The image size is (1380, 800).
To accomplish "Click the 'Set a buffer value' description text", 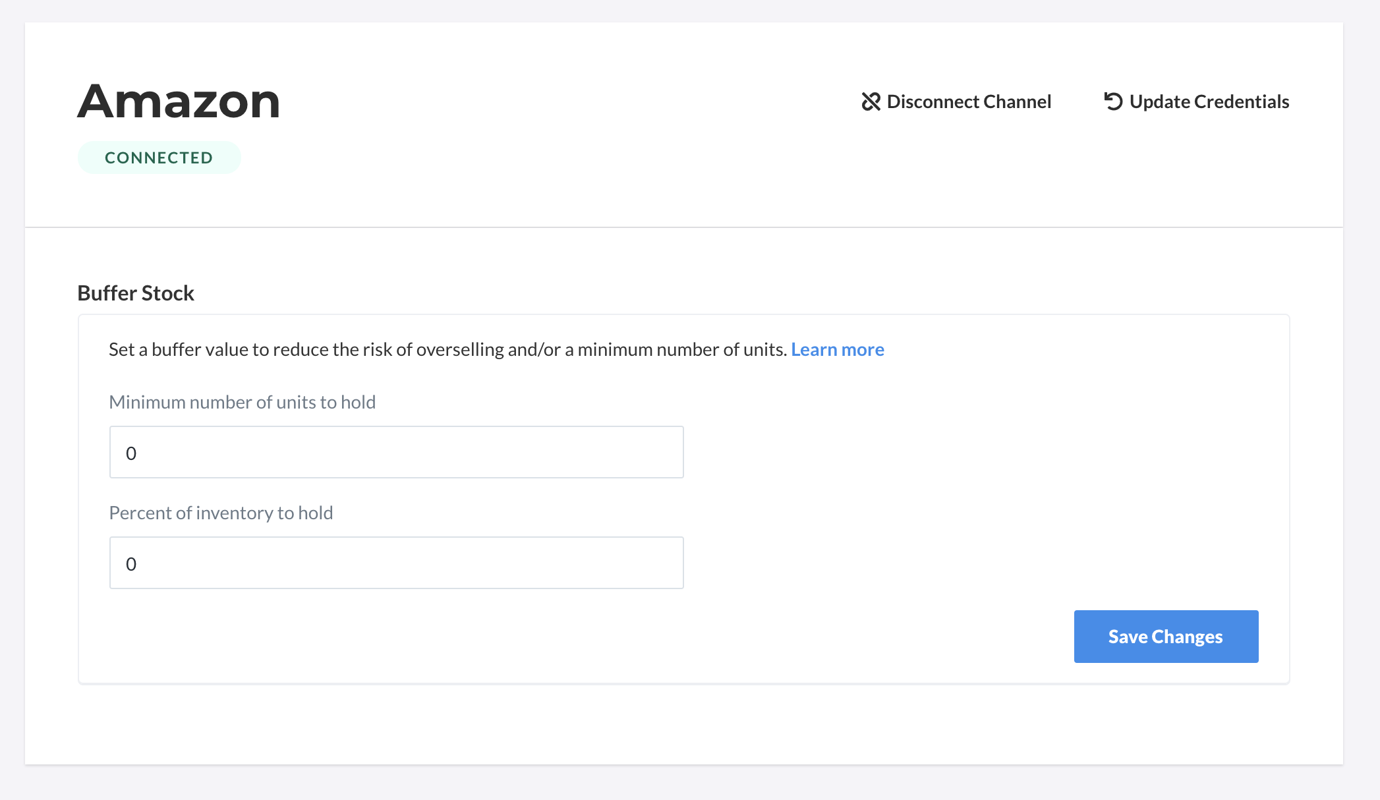I will [448, 349].
